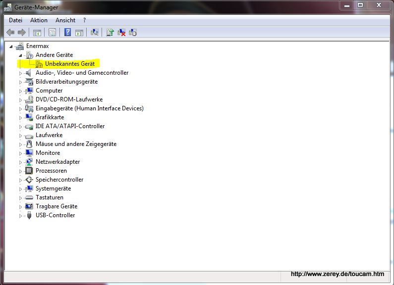Image resolution: width=394 pixels, height=285 pixels.
Task: Expand the Computer category
Action: [x=20, y=91]
